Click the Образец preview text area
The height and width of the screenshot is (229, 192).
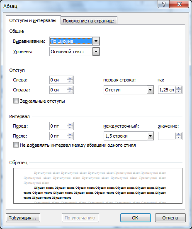(x=98, y=186)
